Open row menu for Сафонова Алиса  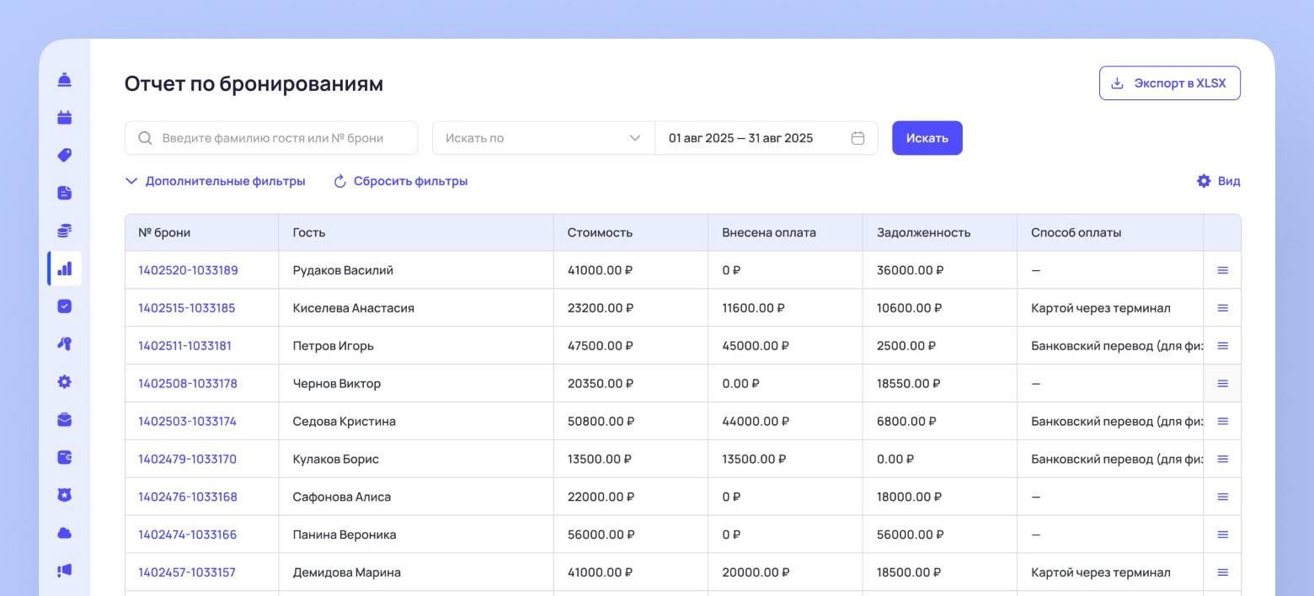tap(1222, 497)
